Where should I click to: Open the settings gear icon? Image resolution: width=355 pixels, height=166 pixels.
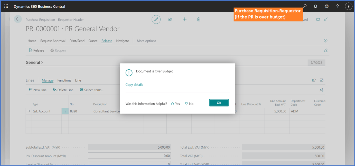(326, 6)
